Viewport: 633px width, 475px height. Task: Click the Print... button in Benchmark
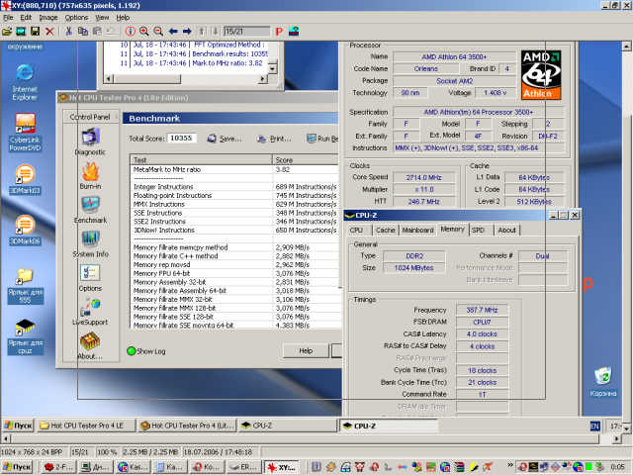pyautogui.click(x=274, y=139)
